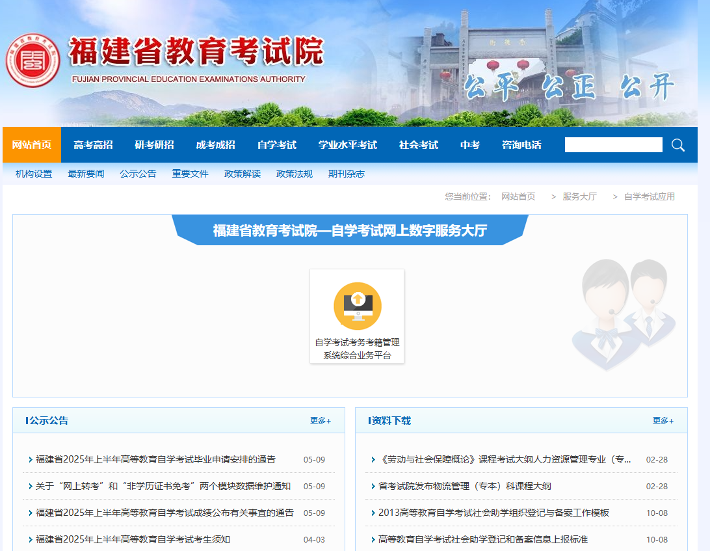Open 学业水平考试 navigation item
This screenshot has height=551, width=710.
point(347,145)
